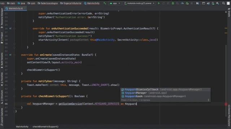Collapse the onCreate function fold marker
This screenshot has width=231, height=129.
pyautogui.click(x=14, y=55)
